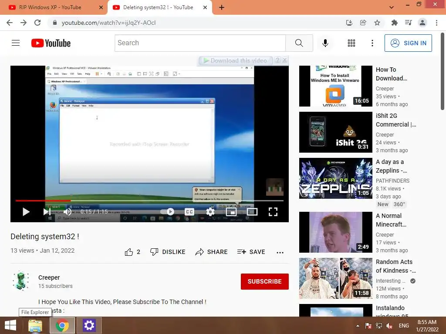Click the browser forward arrow
This screenshot has height=334, width=446.
(24, 23)
